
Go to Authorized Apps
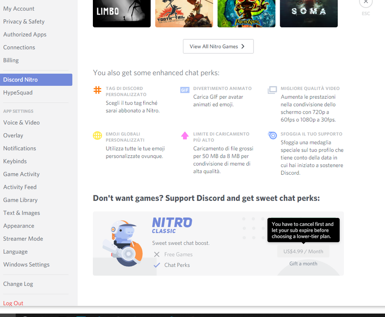25,34
